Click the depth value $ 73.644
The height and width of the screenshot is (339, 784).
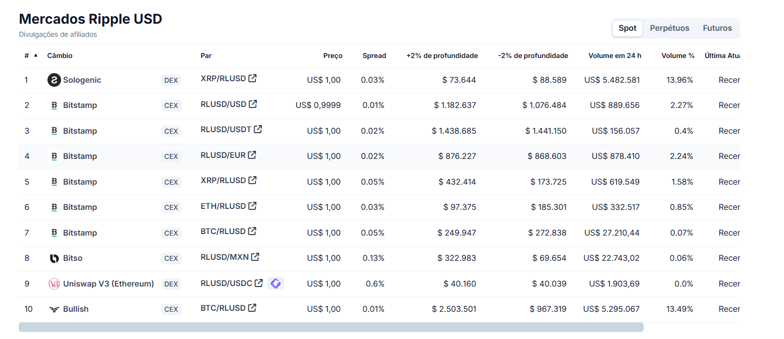pyautogui.click(x=459, y=80)
